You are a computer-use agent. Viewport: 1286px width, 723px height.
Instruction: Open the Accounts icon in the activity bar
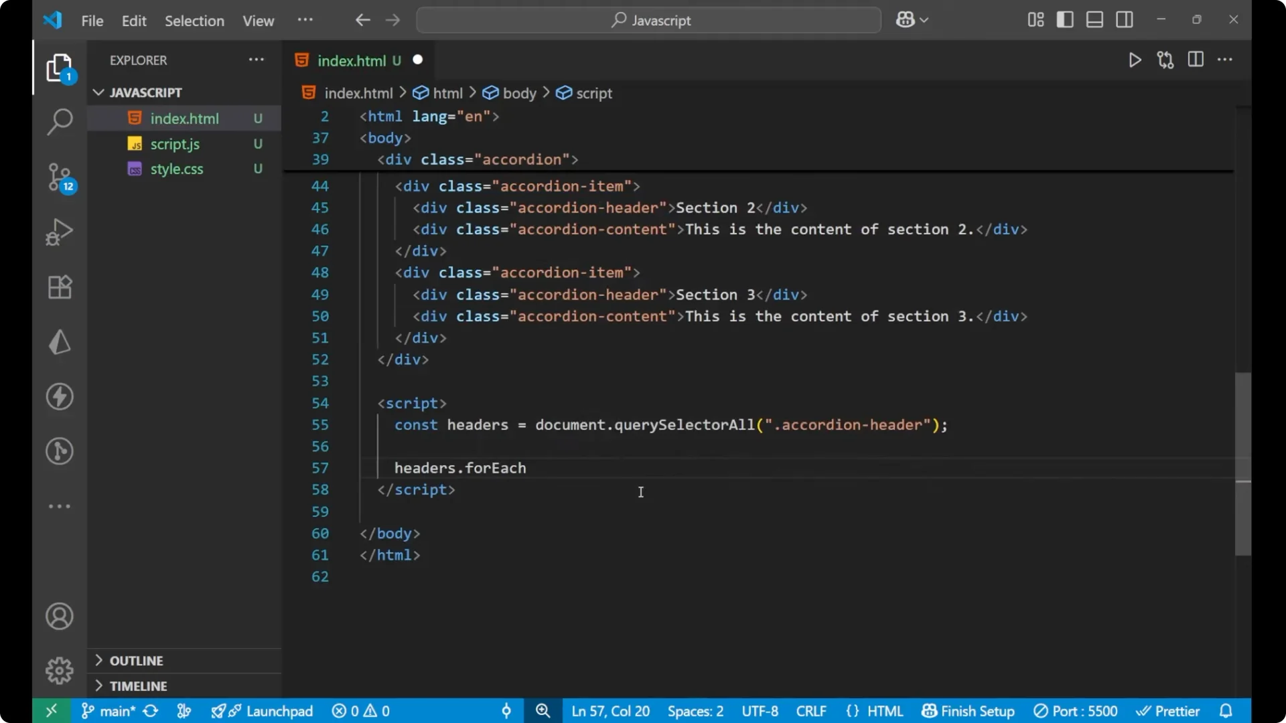(x=59, y=616)
